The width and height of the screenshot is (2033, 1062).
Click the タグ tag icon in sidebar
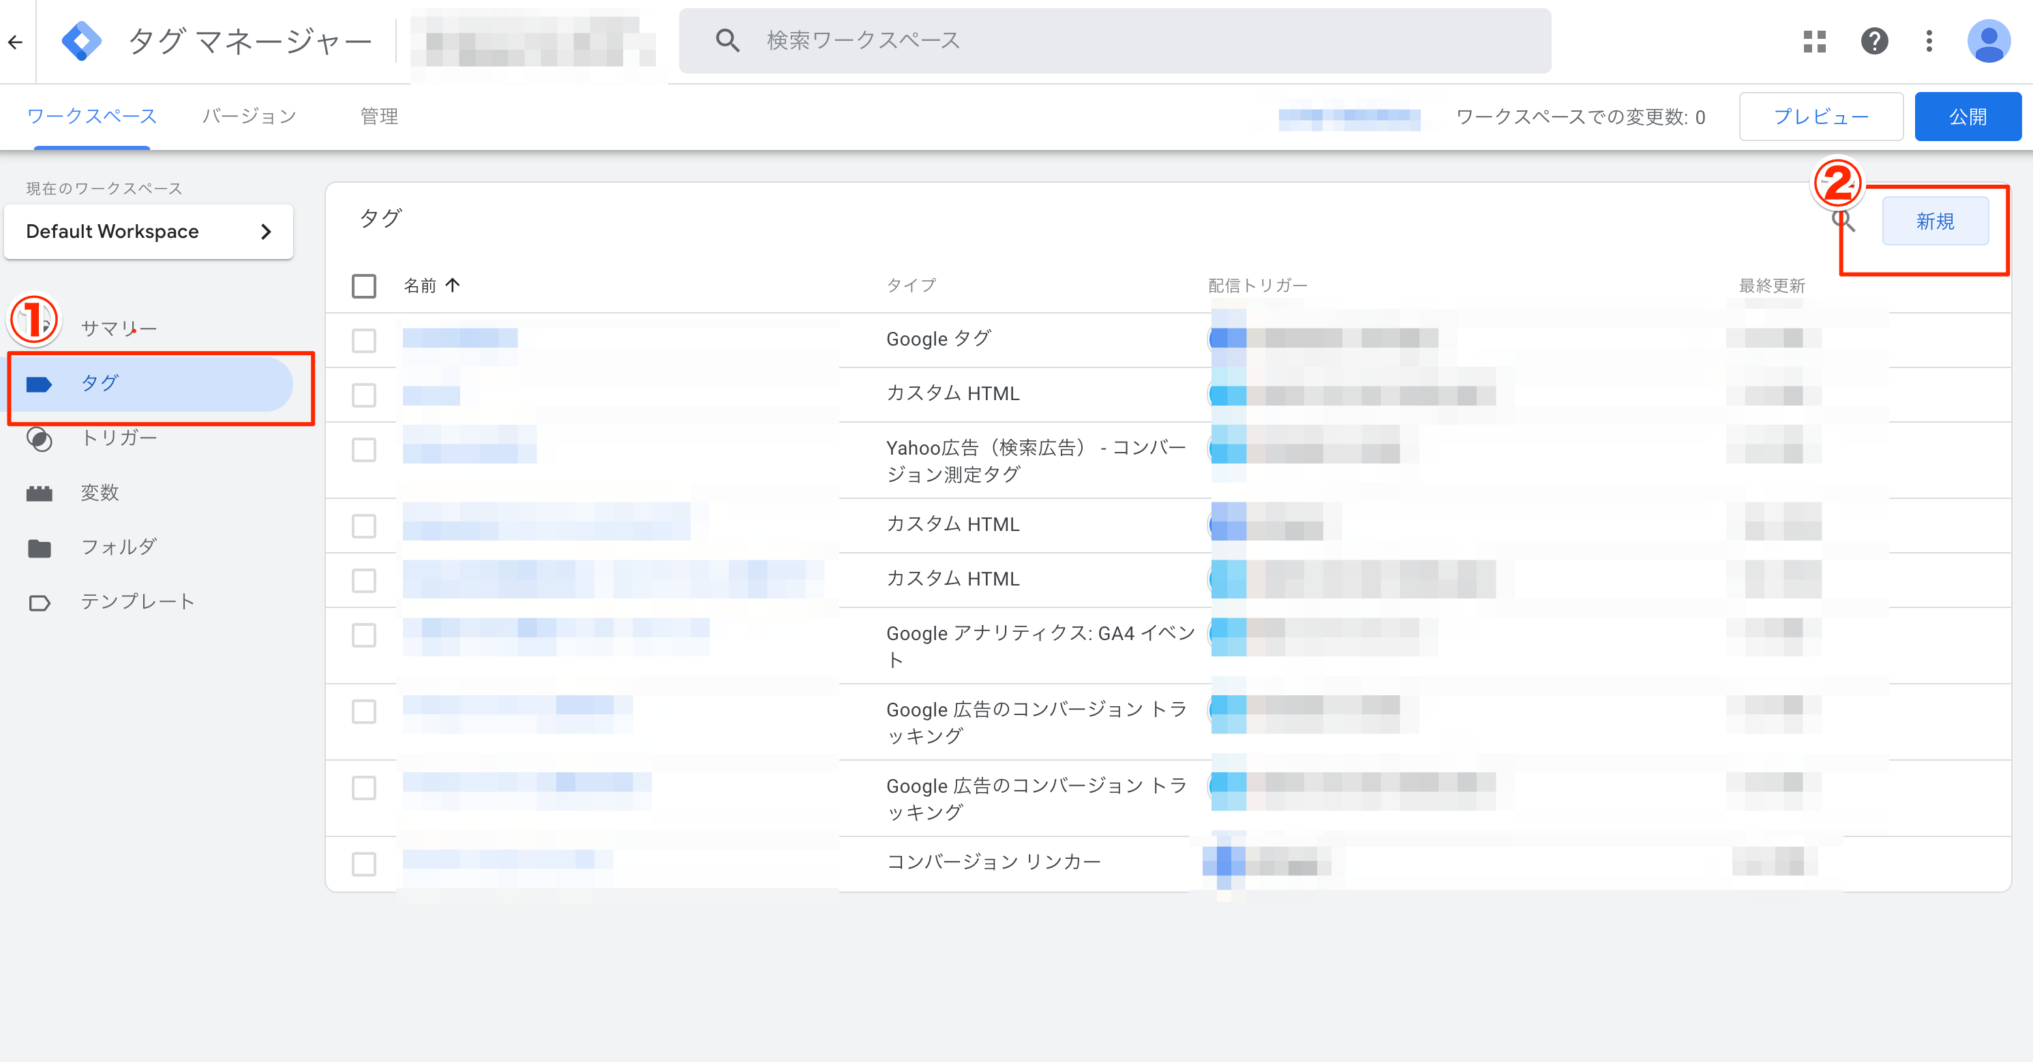(x=40, y=384)
